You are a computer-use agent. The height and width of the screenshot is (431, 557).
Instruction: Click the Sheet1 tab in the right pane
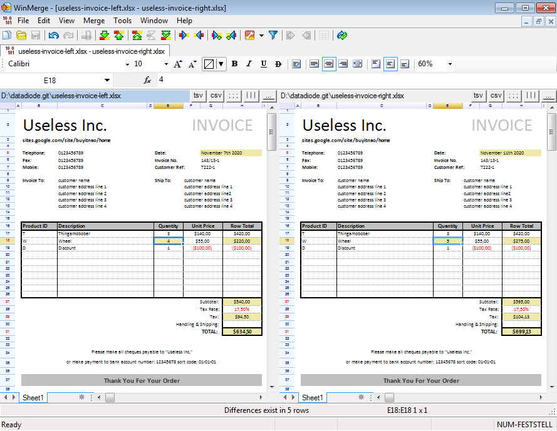(x=312, y=398)
